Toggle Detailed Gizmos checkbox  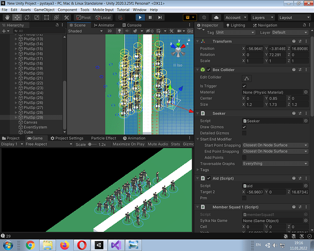244,133
